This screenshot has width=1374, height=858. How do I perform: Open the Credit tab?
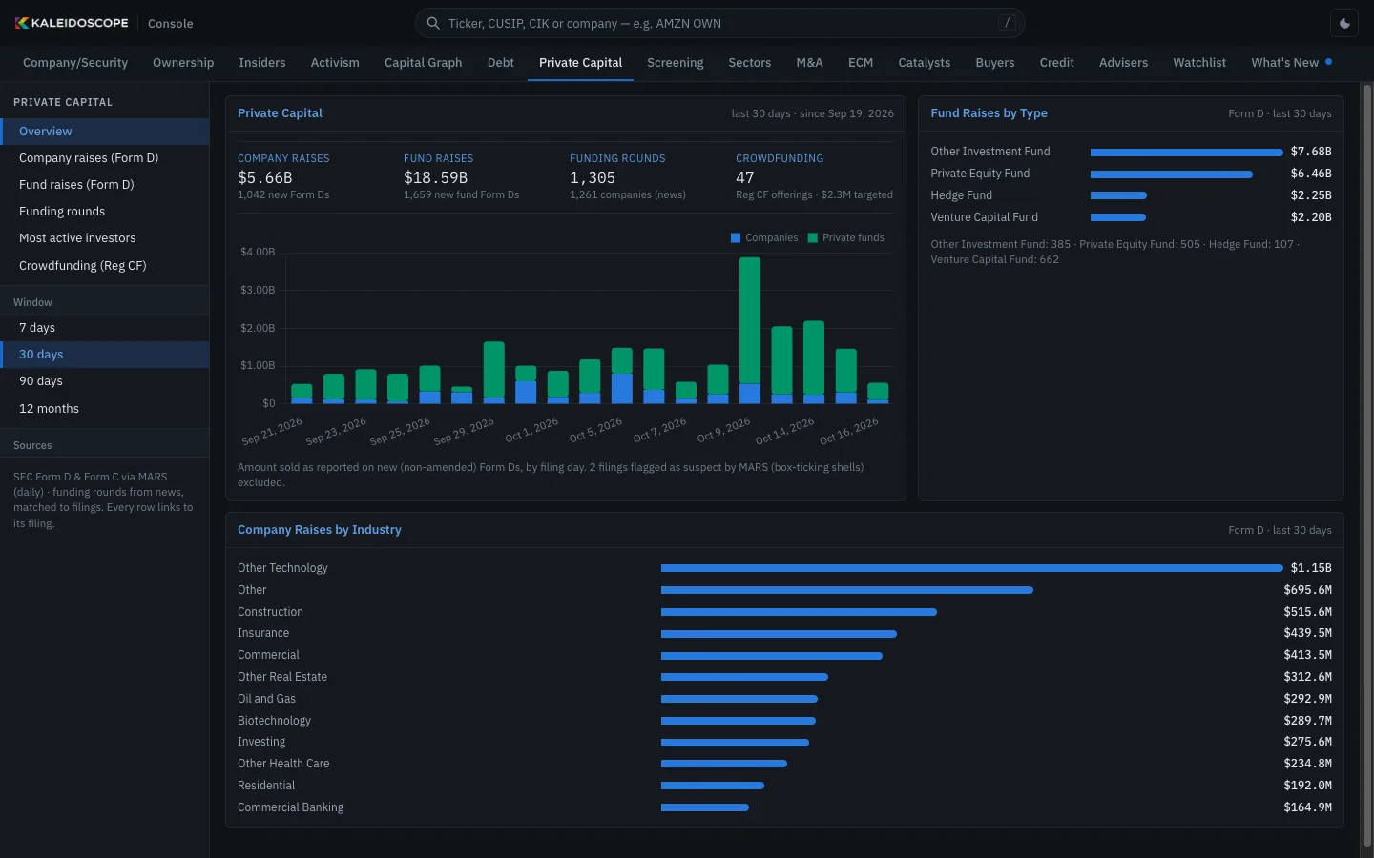coord(1057,63)
